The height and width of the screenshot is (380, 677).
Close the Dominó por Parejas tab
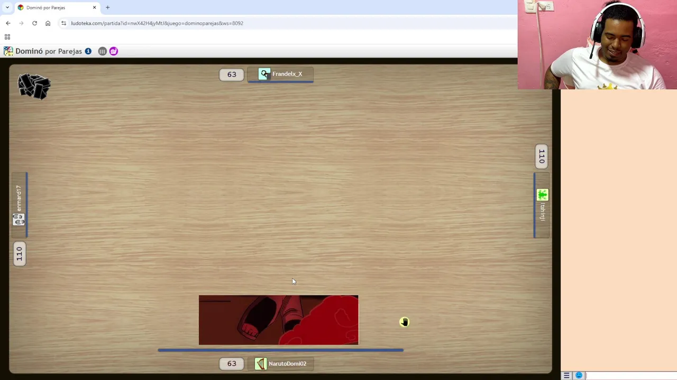pyautogui.click(x=95, y=7)
